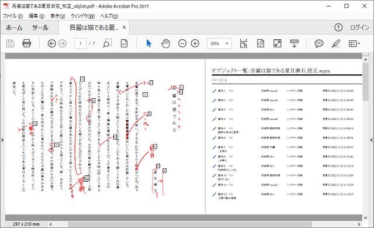This screenshot has width=374, height=228.
Task: Click the horizontal scrollbar right arrow
Action: (359, 224)
